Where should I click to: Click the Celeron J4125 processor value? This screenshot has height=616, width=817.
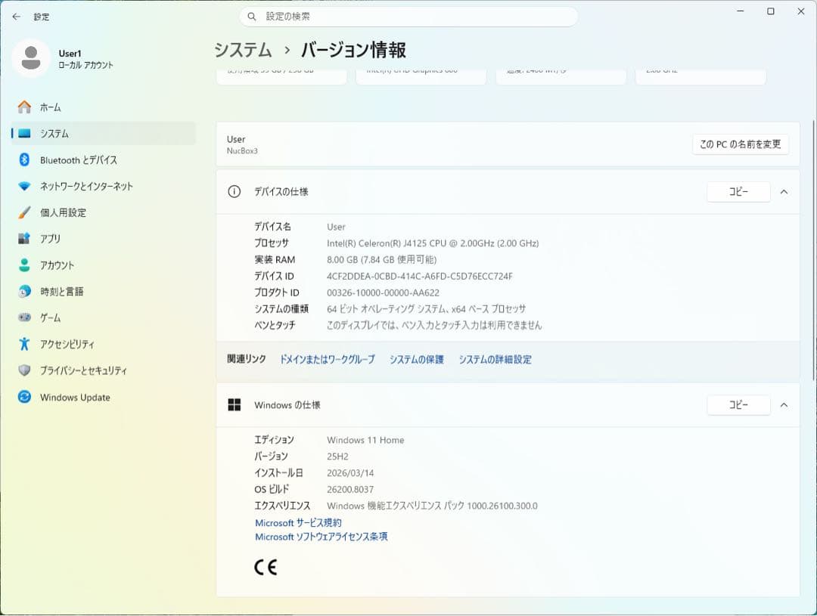point(433,243)
